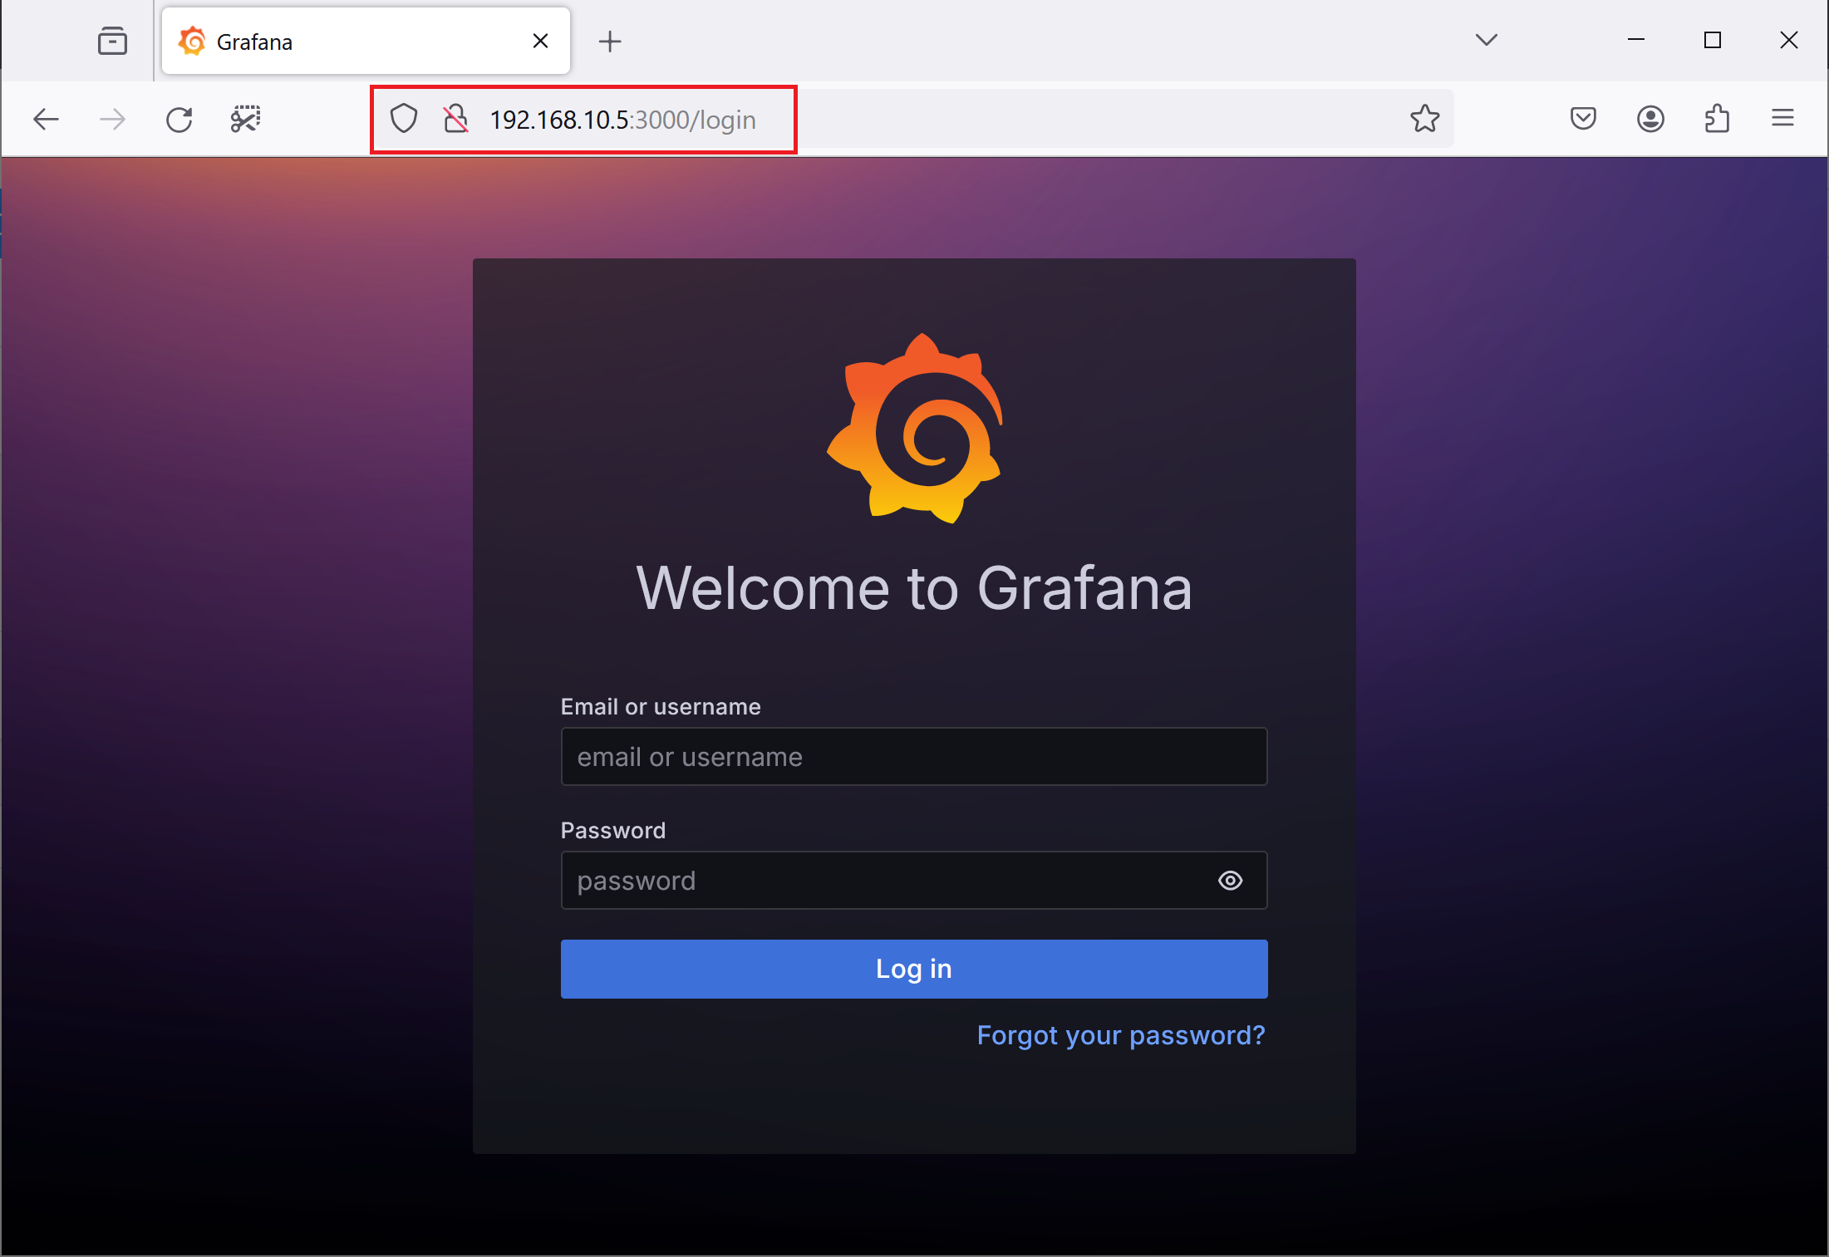Click the Password field label
The width and height of the screenshot is (1829, 1257).
(613, 831)
